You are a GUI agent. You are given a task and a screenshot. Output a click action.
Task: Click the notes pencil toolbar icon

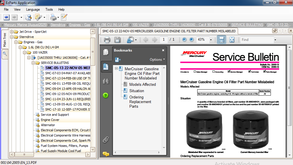[38, 17]
